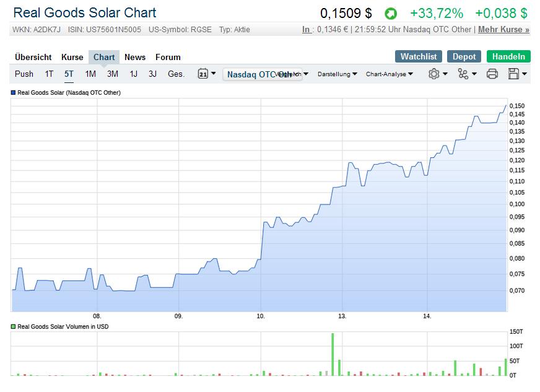The height and width of the screenshot is (392, 540).
Task: Select the indicator comparison icon beside the gear
Action: click(x=463, y=73)
